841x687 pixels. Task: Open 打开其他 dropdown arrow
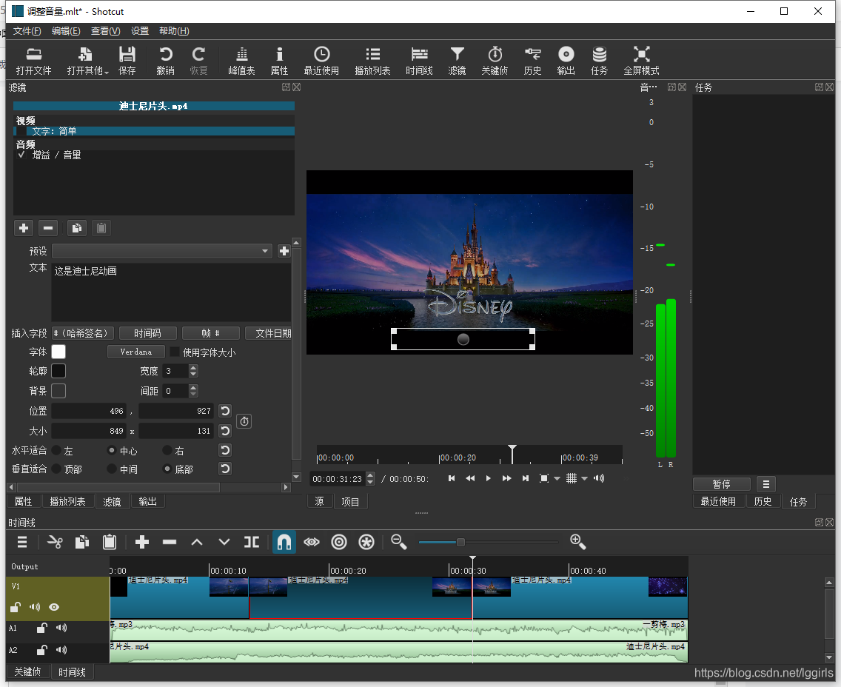(x=107, y=73)
